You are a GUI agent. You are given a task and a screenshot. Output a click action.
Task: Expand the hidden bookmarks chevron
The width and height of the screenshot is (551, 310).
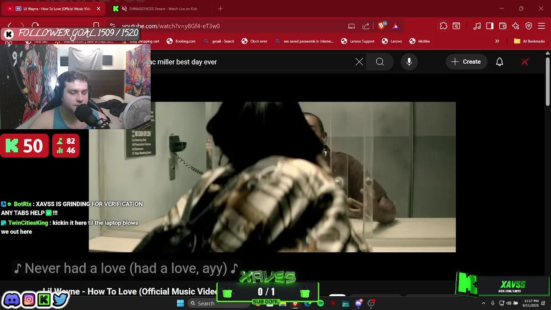[497, 41]
